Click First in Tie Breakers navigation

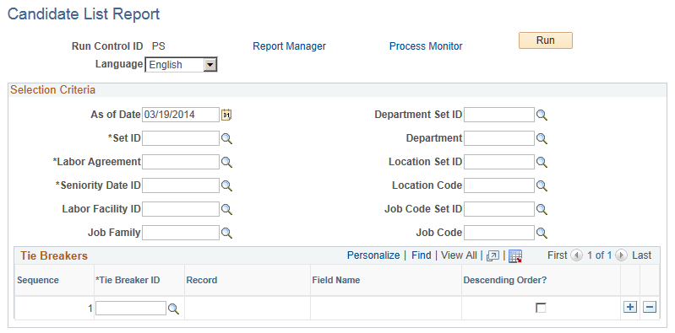pyautogui.click(x=557, y=255)
